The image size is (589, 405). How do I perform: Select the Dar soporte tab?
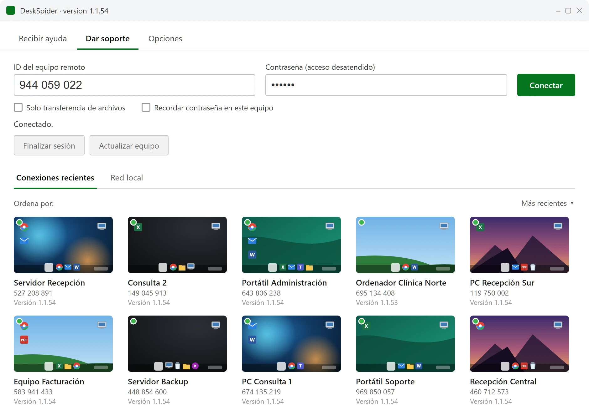pos(108,38)
